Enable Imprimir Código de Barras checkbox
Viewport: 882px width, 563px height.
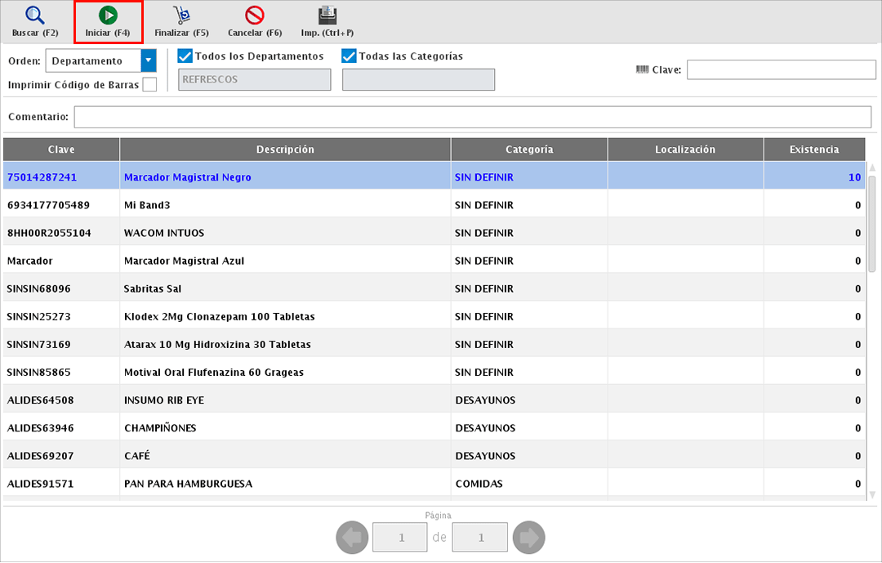(149, 85)
